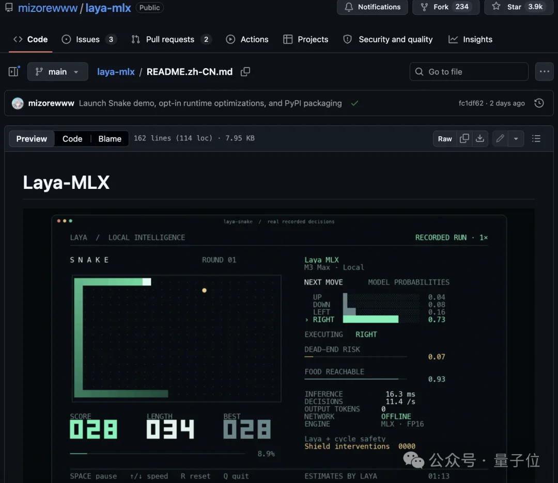Click the repository icon beside the owner name
The width and height of the screenshot is (558, 483).
coord(9,7)
